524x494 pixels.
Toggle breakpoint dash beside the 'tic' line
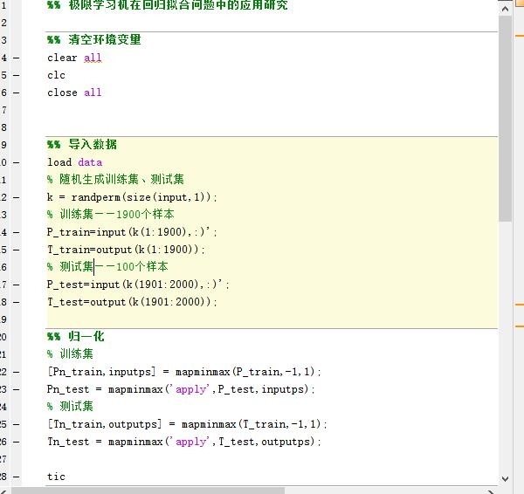pyautogui.click(x=16, y=477)
